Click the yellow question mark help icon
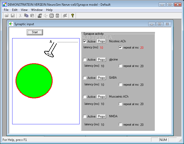Image resolution: width=184 pixels, height=144 pixels. pyautogui.click(x=73, y=16)
